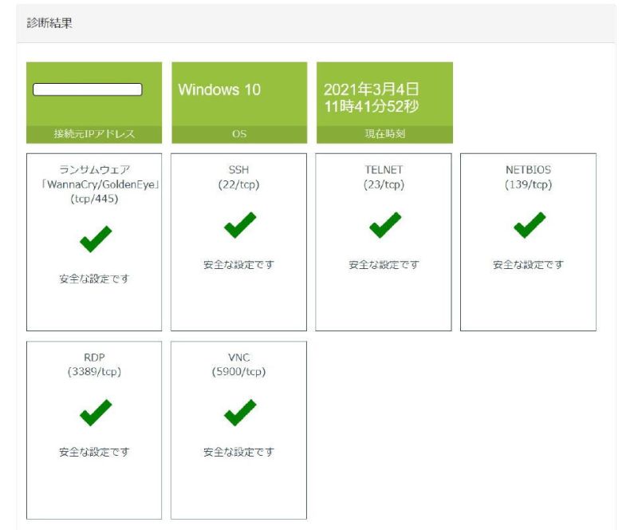Click the 診断結果 header

[x=49, y=23]
